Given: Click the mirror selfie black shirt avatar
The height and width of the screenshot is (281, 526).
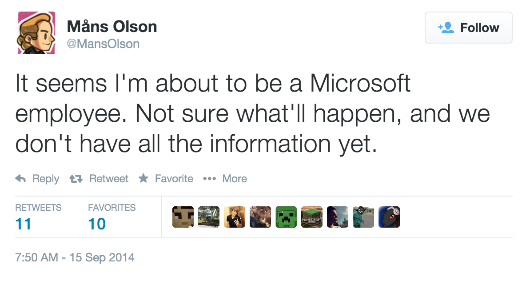Looking at the screenshot, I should tap(235, 217).
